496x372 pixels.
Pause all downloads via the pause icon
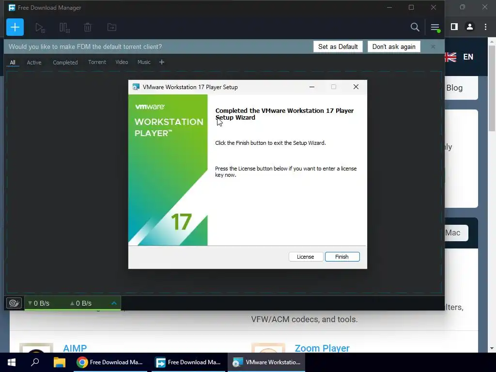(64, 28)
